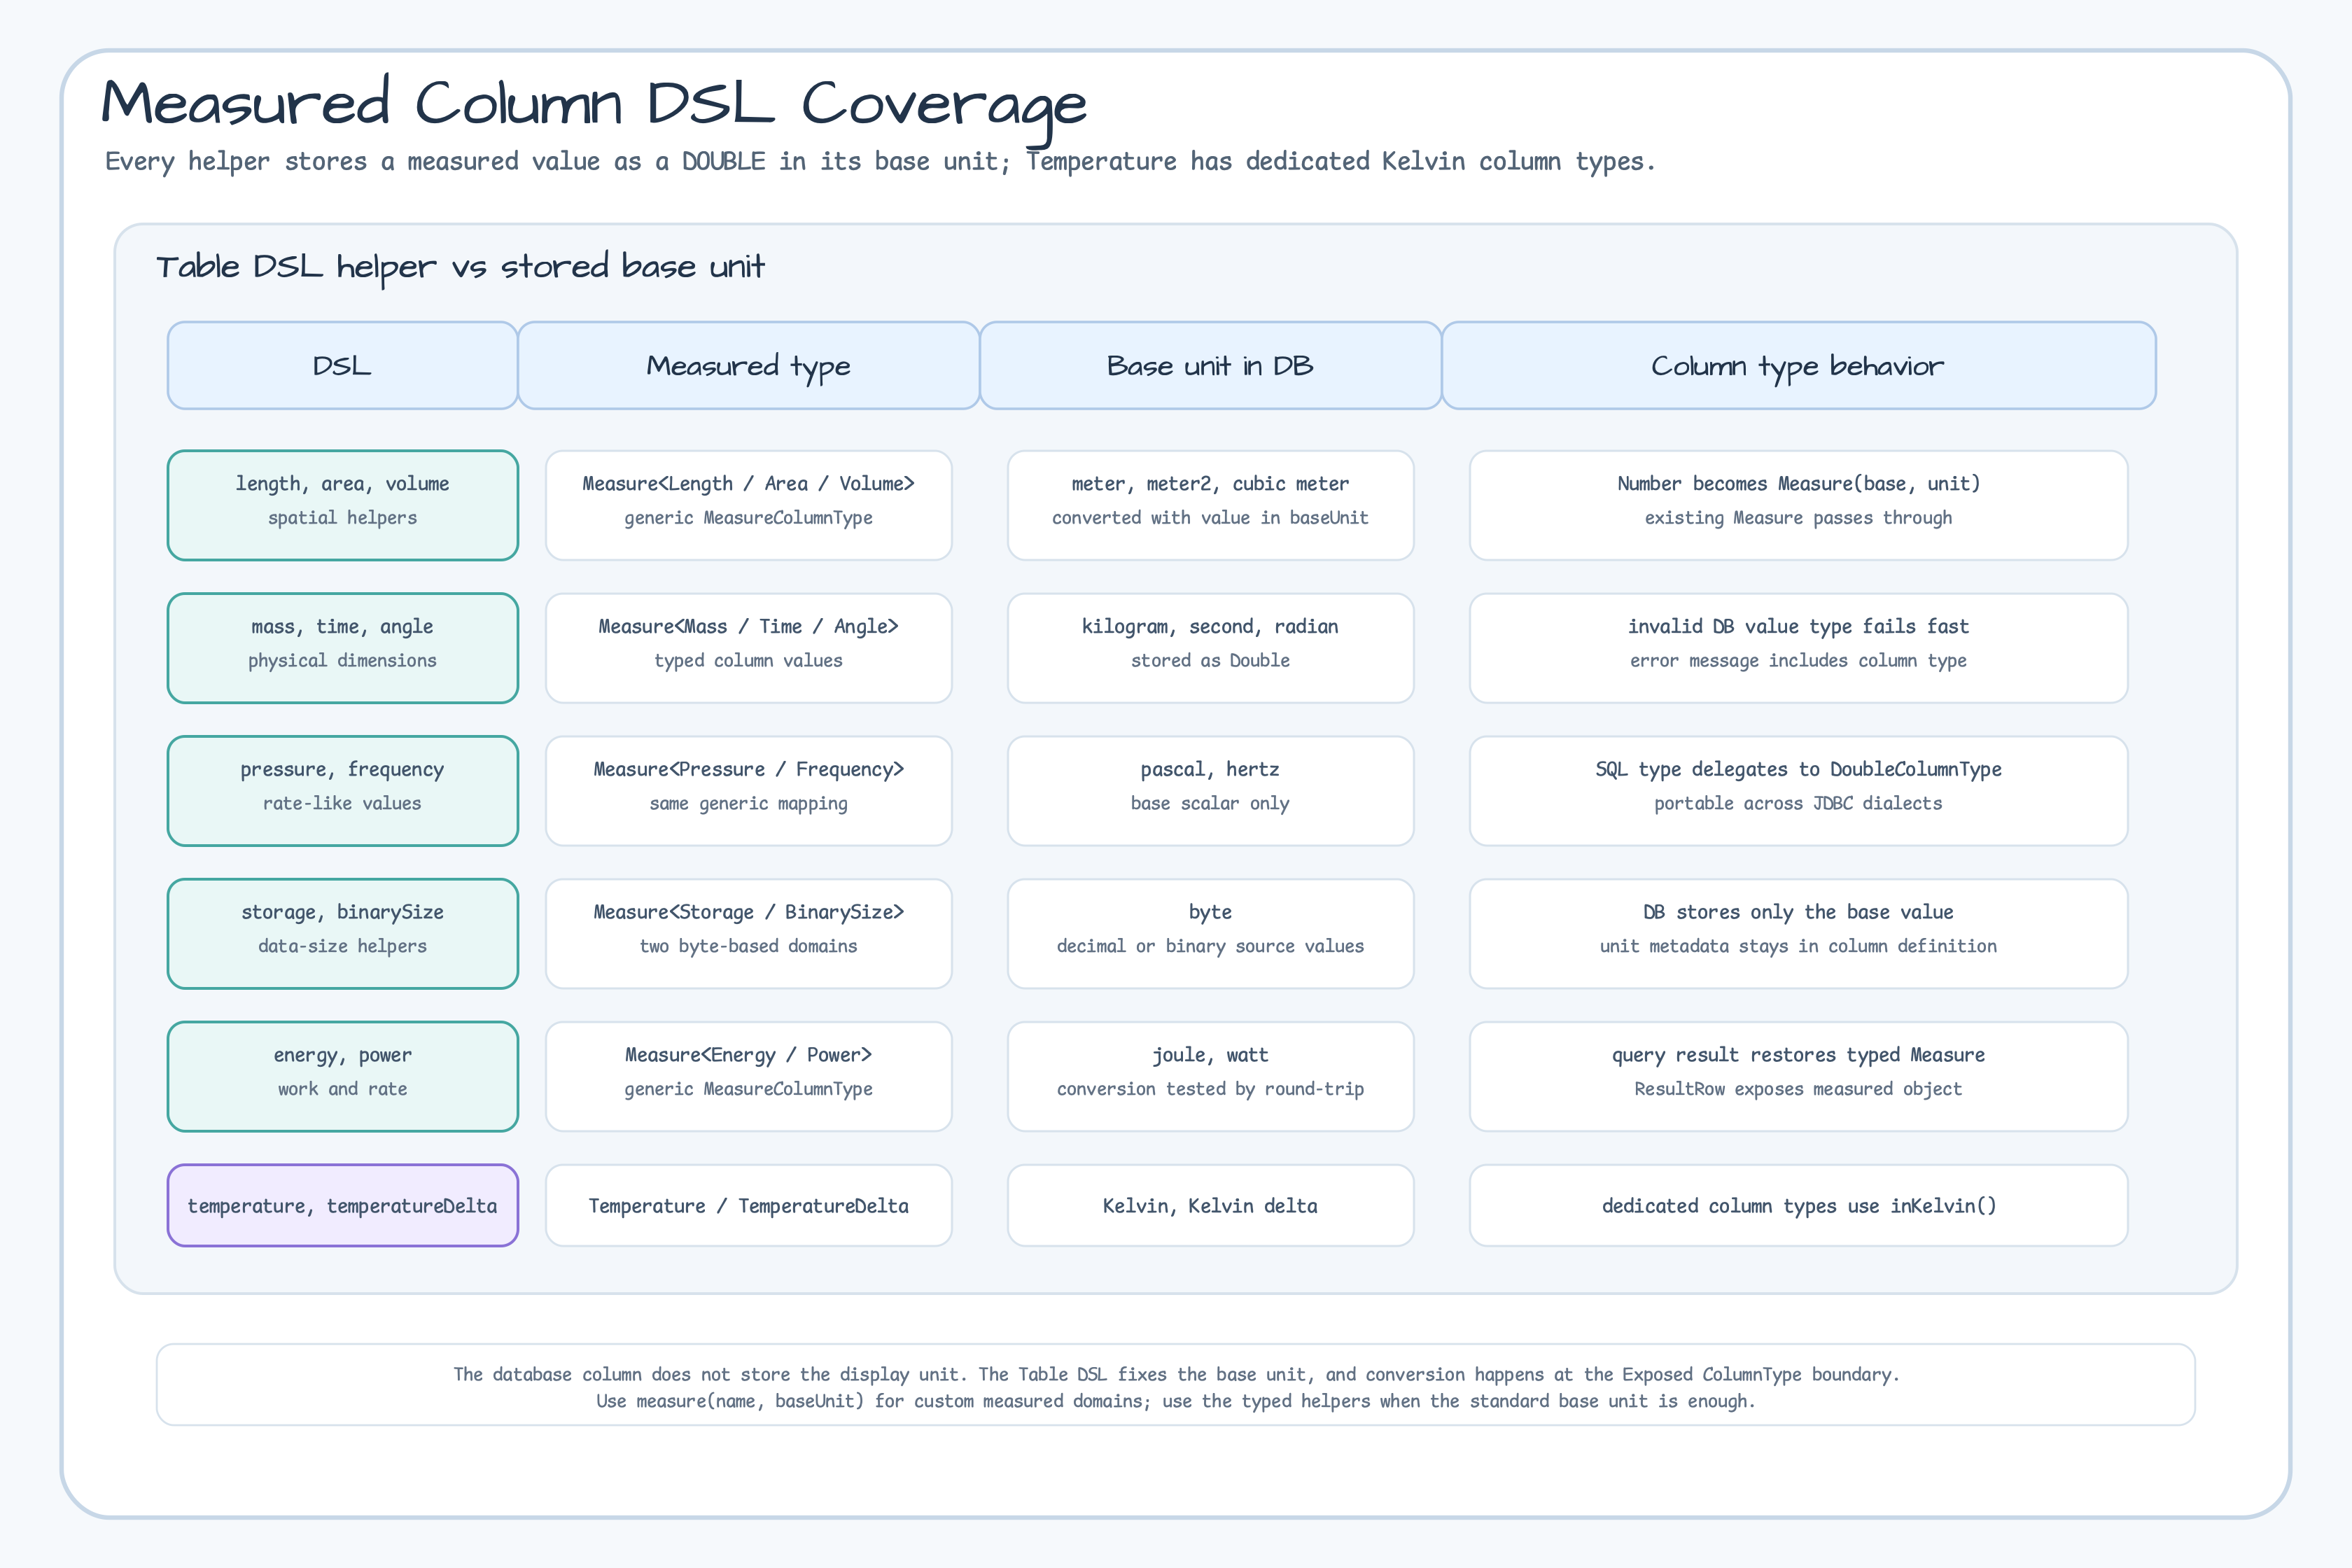Select the "query result restores typed Measure" cell
Image resolution: width=2352 pixels, height=1568 pixels.
point(1798,1077)
